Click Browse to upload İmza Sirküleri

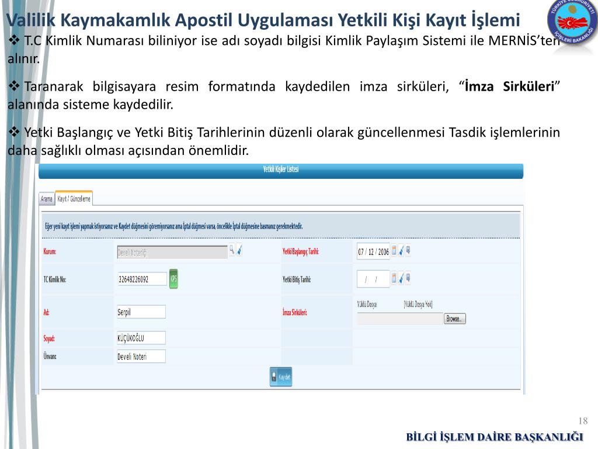pyautogui.click(x=454, y=319)
